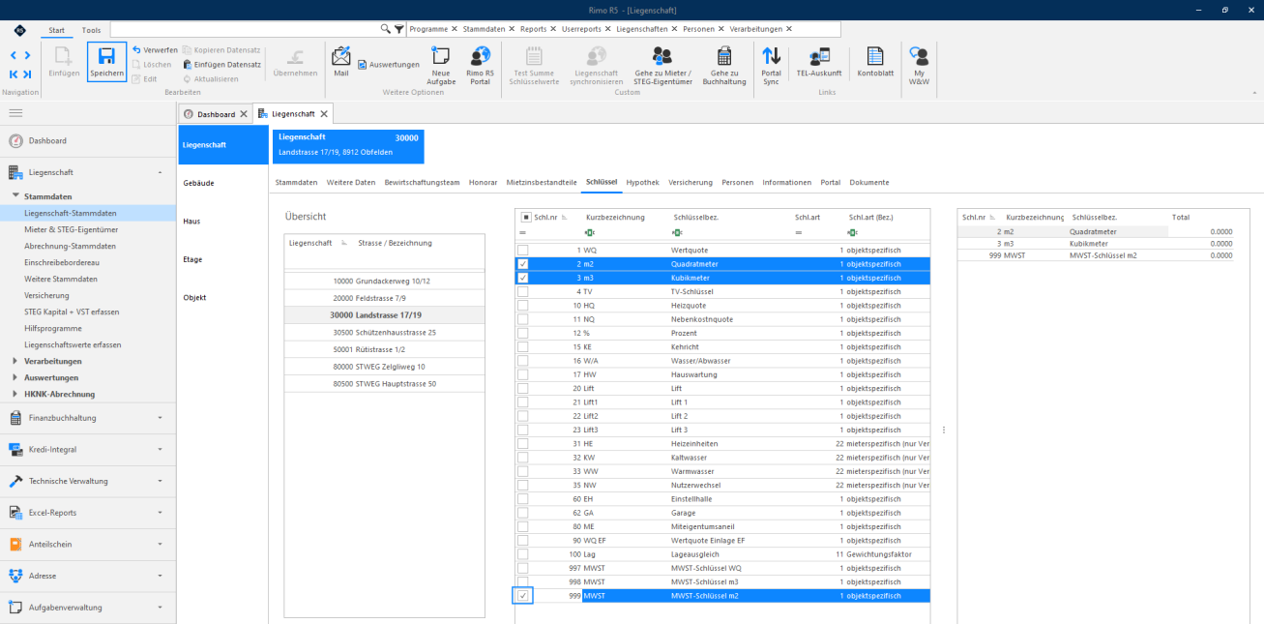
Task: Open Dashboard in the sidebar
Action: point(47,140)
